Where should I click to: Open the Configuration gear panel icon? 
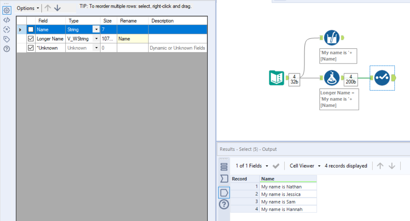[x=6, y=10]
